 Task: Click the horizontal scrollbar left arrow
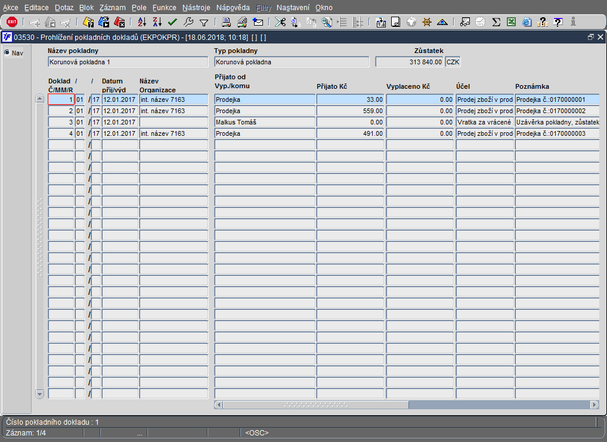[219, 405]
